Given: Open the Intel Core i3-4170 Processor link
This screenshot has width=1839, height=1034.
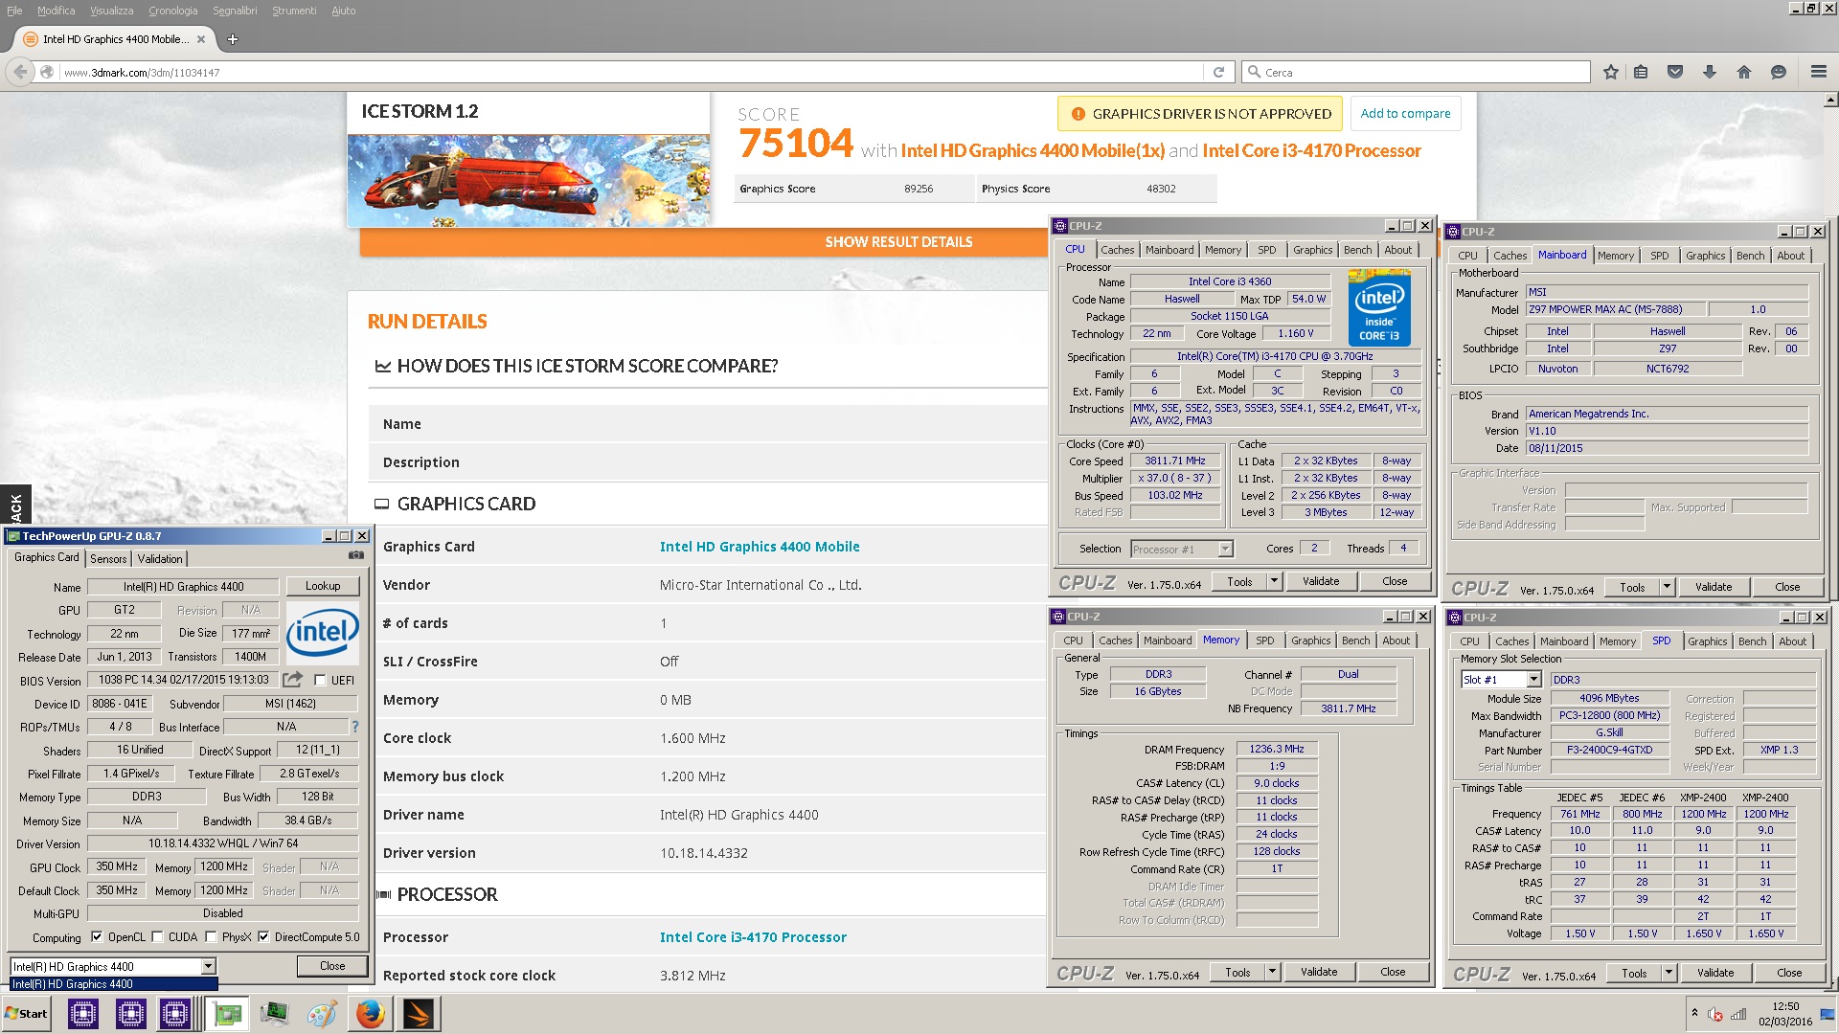Looking at the screenshot, I should 753,937.
